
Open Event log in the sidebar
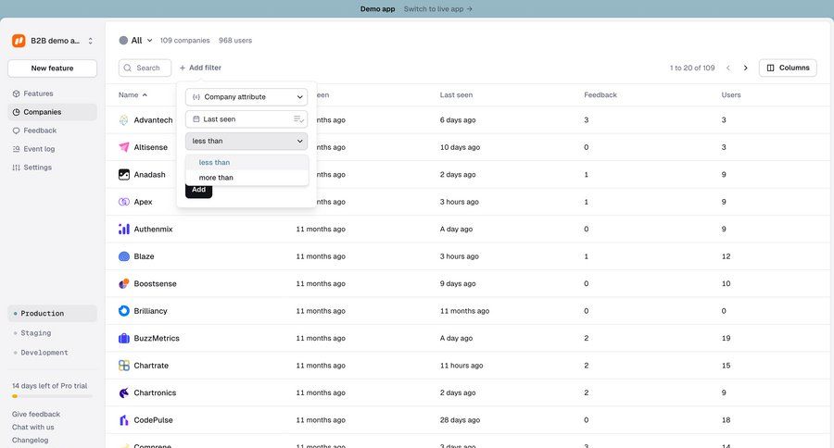pos(52,149)
